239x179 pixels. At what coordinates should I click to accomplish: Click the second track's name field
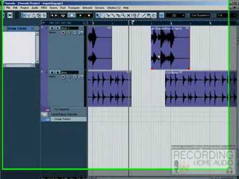[70, 73]
